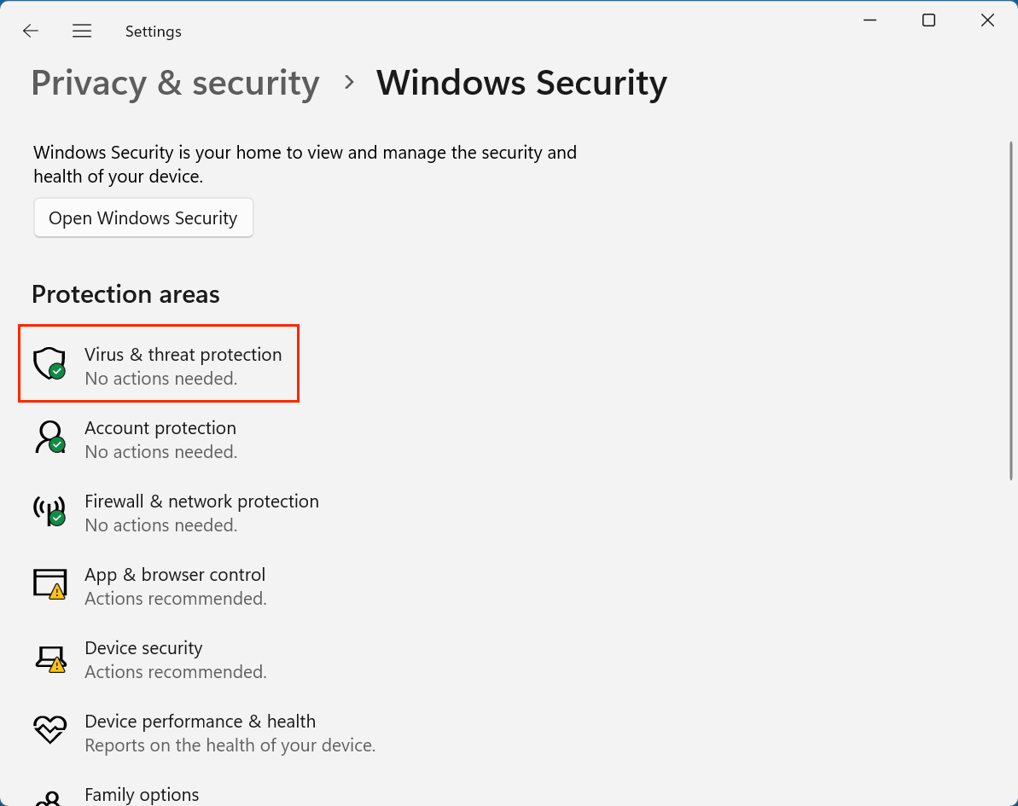Select Firewall & network protection text
This screenshot has height=806, width=1018.
(x=201, y=502)
